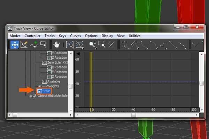Viewport: 209px width, 139px height.
Task: Set tangents to Auto
Action: (x=125, y=45)
